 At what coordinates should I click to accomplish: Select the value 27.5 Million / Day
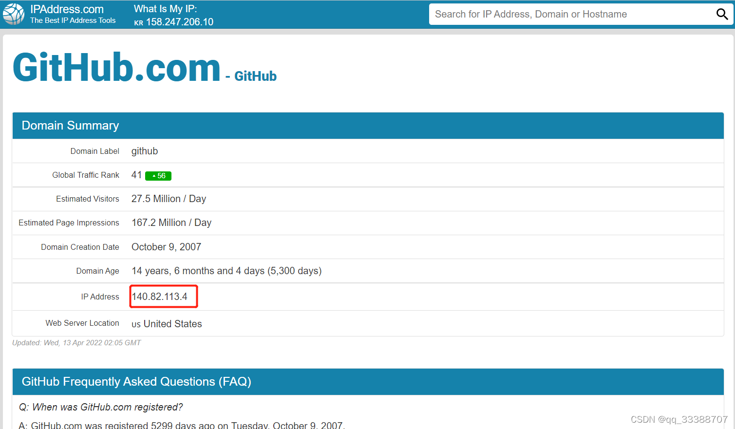pos(169,199)
